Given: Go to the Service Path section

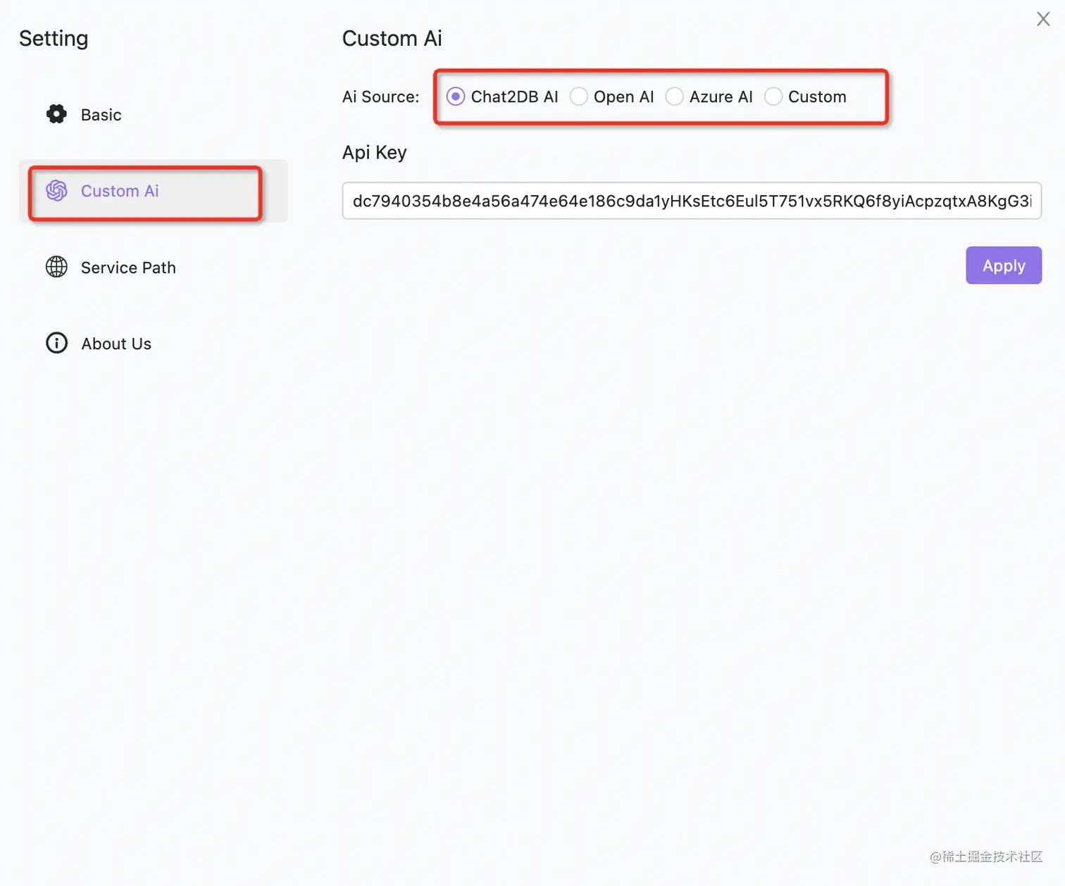Looking at the screenshot, I should point(154,267).
